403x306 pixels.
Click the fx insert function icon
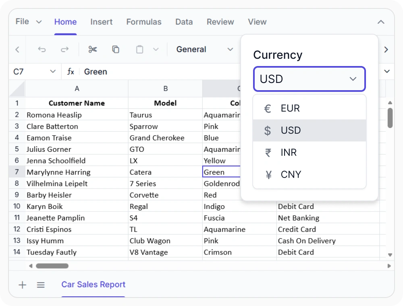[x=71, y=71]
